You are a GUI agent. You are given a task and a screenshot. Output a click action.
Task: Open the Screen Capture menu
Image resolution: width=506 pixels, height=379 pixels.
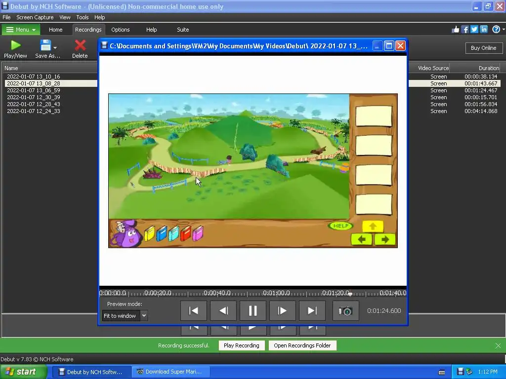click(x=35, y=17)
